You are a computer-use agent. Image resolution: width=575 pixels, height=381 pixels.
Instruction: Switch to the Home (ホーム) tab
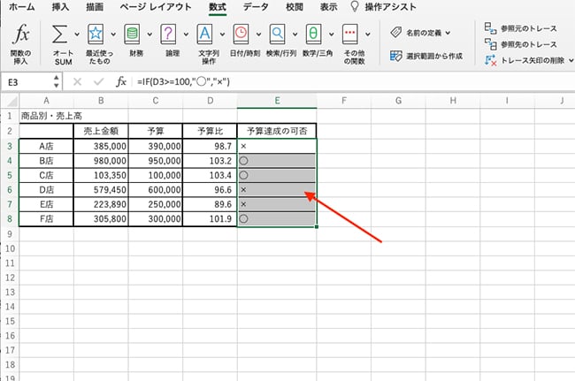click(x=21, y=7)
